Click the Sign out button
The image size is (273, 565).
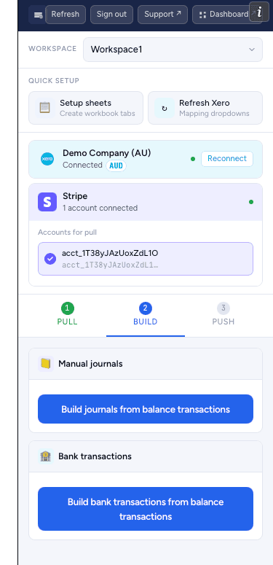tap(112, 15)
